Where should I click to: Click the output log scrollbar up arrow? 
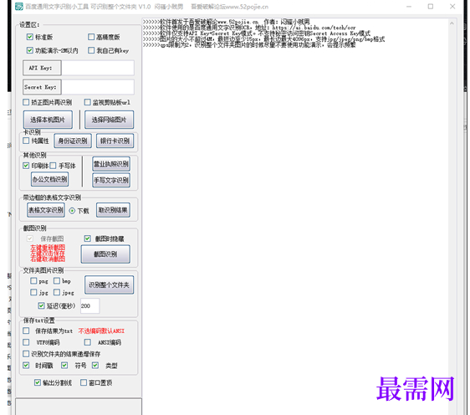(x=452, y=23)
